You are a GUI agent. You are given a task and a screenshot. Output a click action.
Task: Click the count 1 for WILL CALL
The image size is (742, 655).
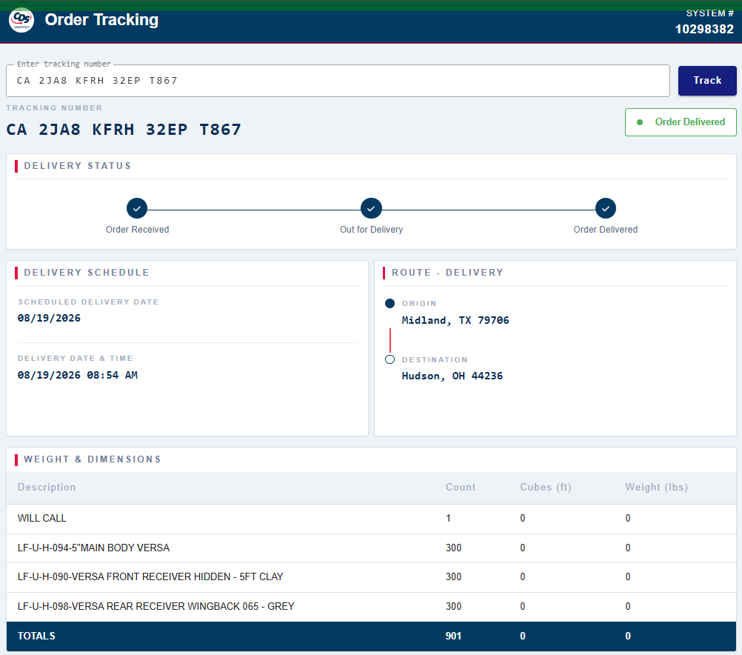click(x=448, y=518)
